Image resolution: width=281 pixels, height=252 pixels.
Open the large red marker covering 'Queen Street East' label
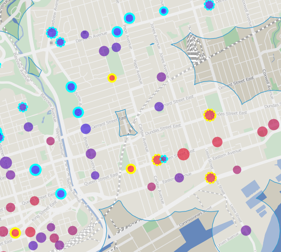click(x=183, y=154)
